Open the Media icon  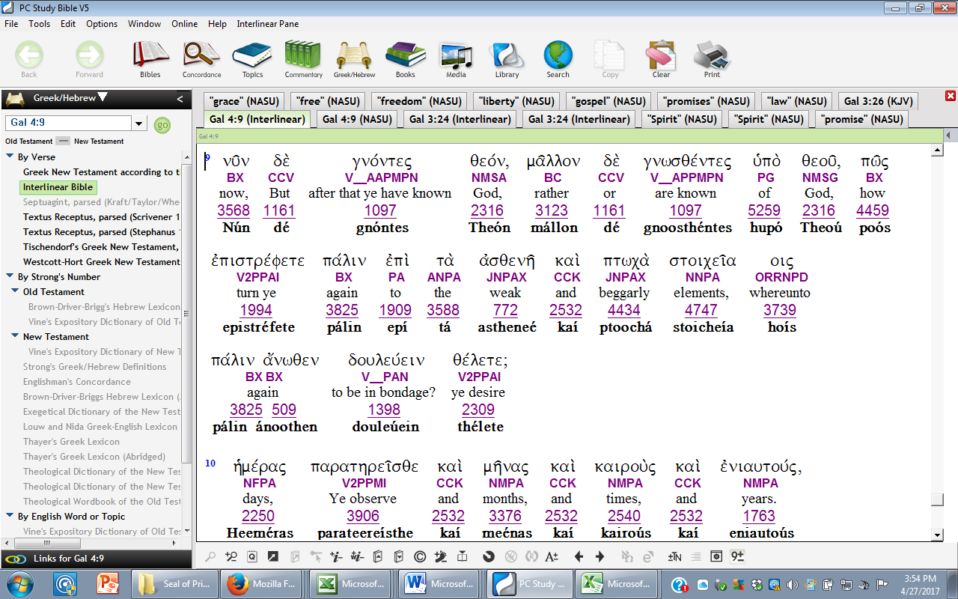456,58
